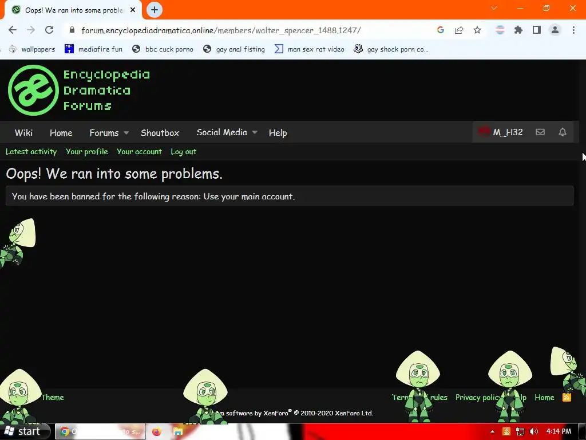Viewport: 586px width, 440px height.
Task: Open the 'mediafire fun' bookmark
Action: [93, 49]
